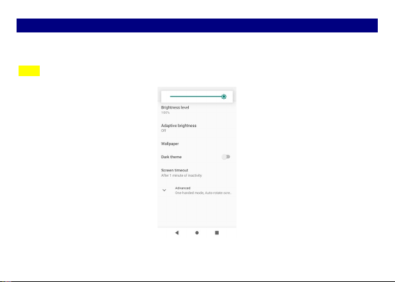Tap the Android home circle button
The height and width of the screenshot is (282, 395).
pyautogui.click(x=197, y=233)
